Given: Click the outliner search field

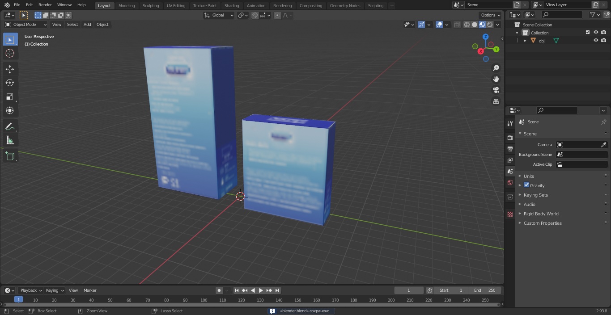Looking at the screenshot, I should click(562, 15).
